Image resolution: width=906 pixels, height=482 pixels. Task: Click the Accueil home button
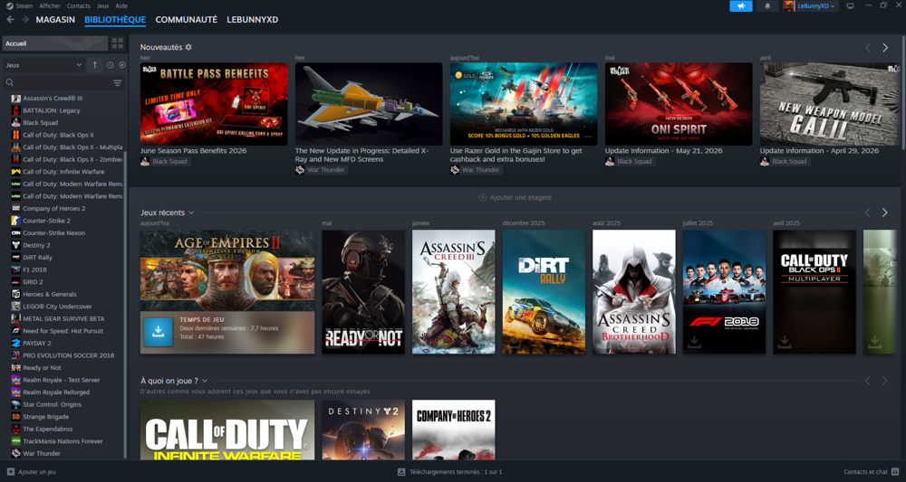pos(55,43)
